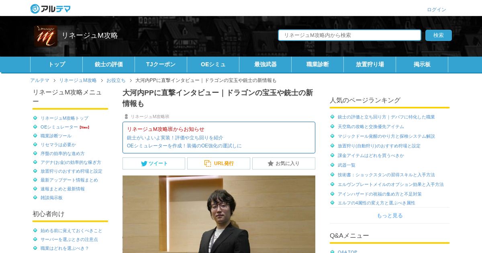This screenshot has height=253, width=482.
Task: Open notice OEシミュレーターを作成！装備のOE強化の運試しに
Action: pos(184,146)
